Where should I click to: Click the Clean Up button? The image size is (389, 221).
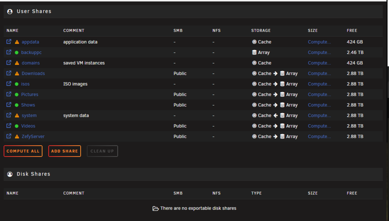[102, 151]
